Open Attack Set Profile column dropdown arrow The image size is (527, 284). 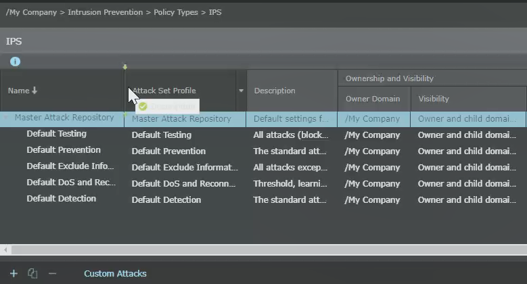[241, 91]
